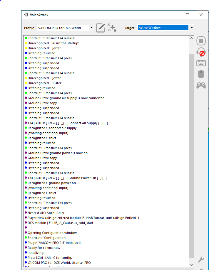Screen dimensions: 209x270
Task: Select log entry Unrecognized 'Juster'
Action: [43, 83]
